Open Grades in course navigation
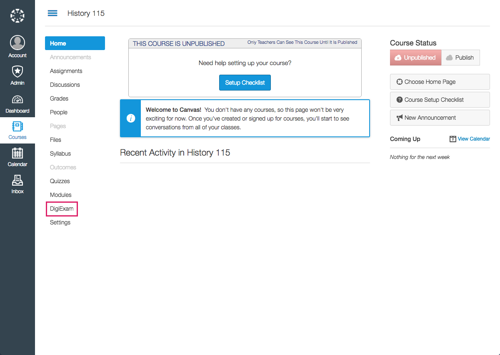The height and width of the screenshot is (355, 500). pyautogui.click(x=59, y=98)
